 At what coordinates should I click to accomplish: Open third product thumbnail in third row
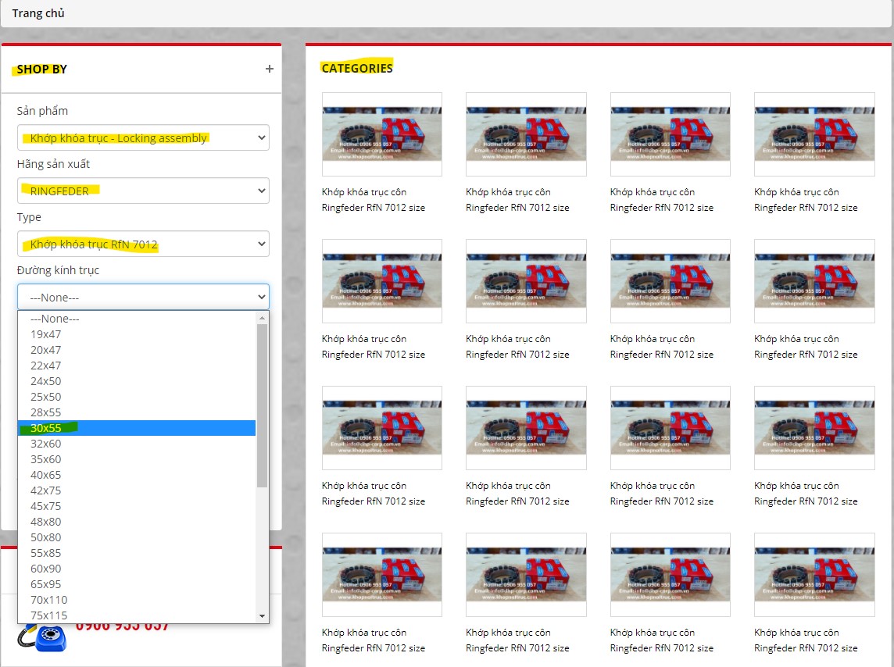tap(670, 428)
